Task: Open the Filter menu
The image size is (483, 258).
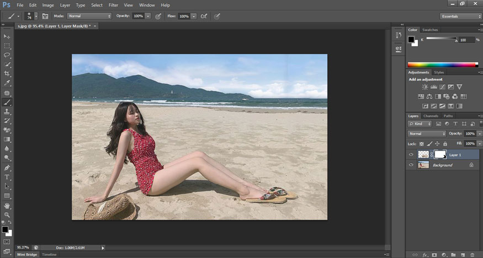Action: click(x=113, y=5)
